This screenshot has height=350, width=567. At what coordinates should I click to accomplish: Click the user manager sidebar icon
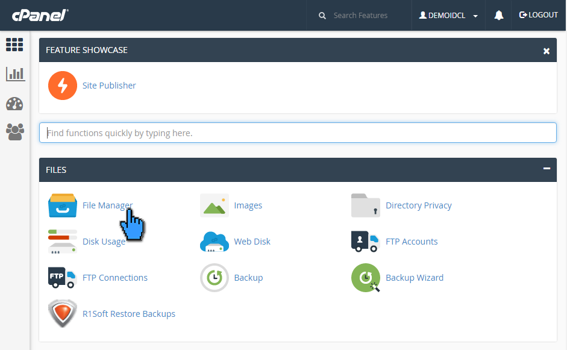coord(14,132)
